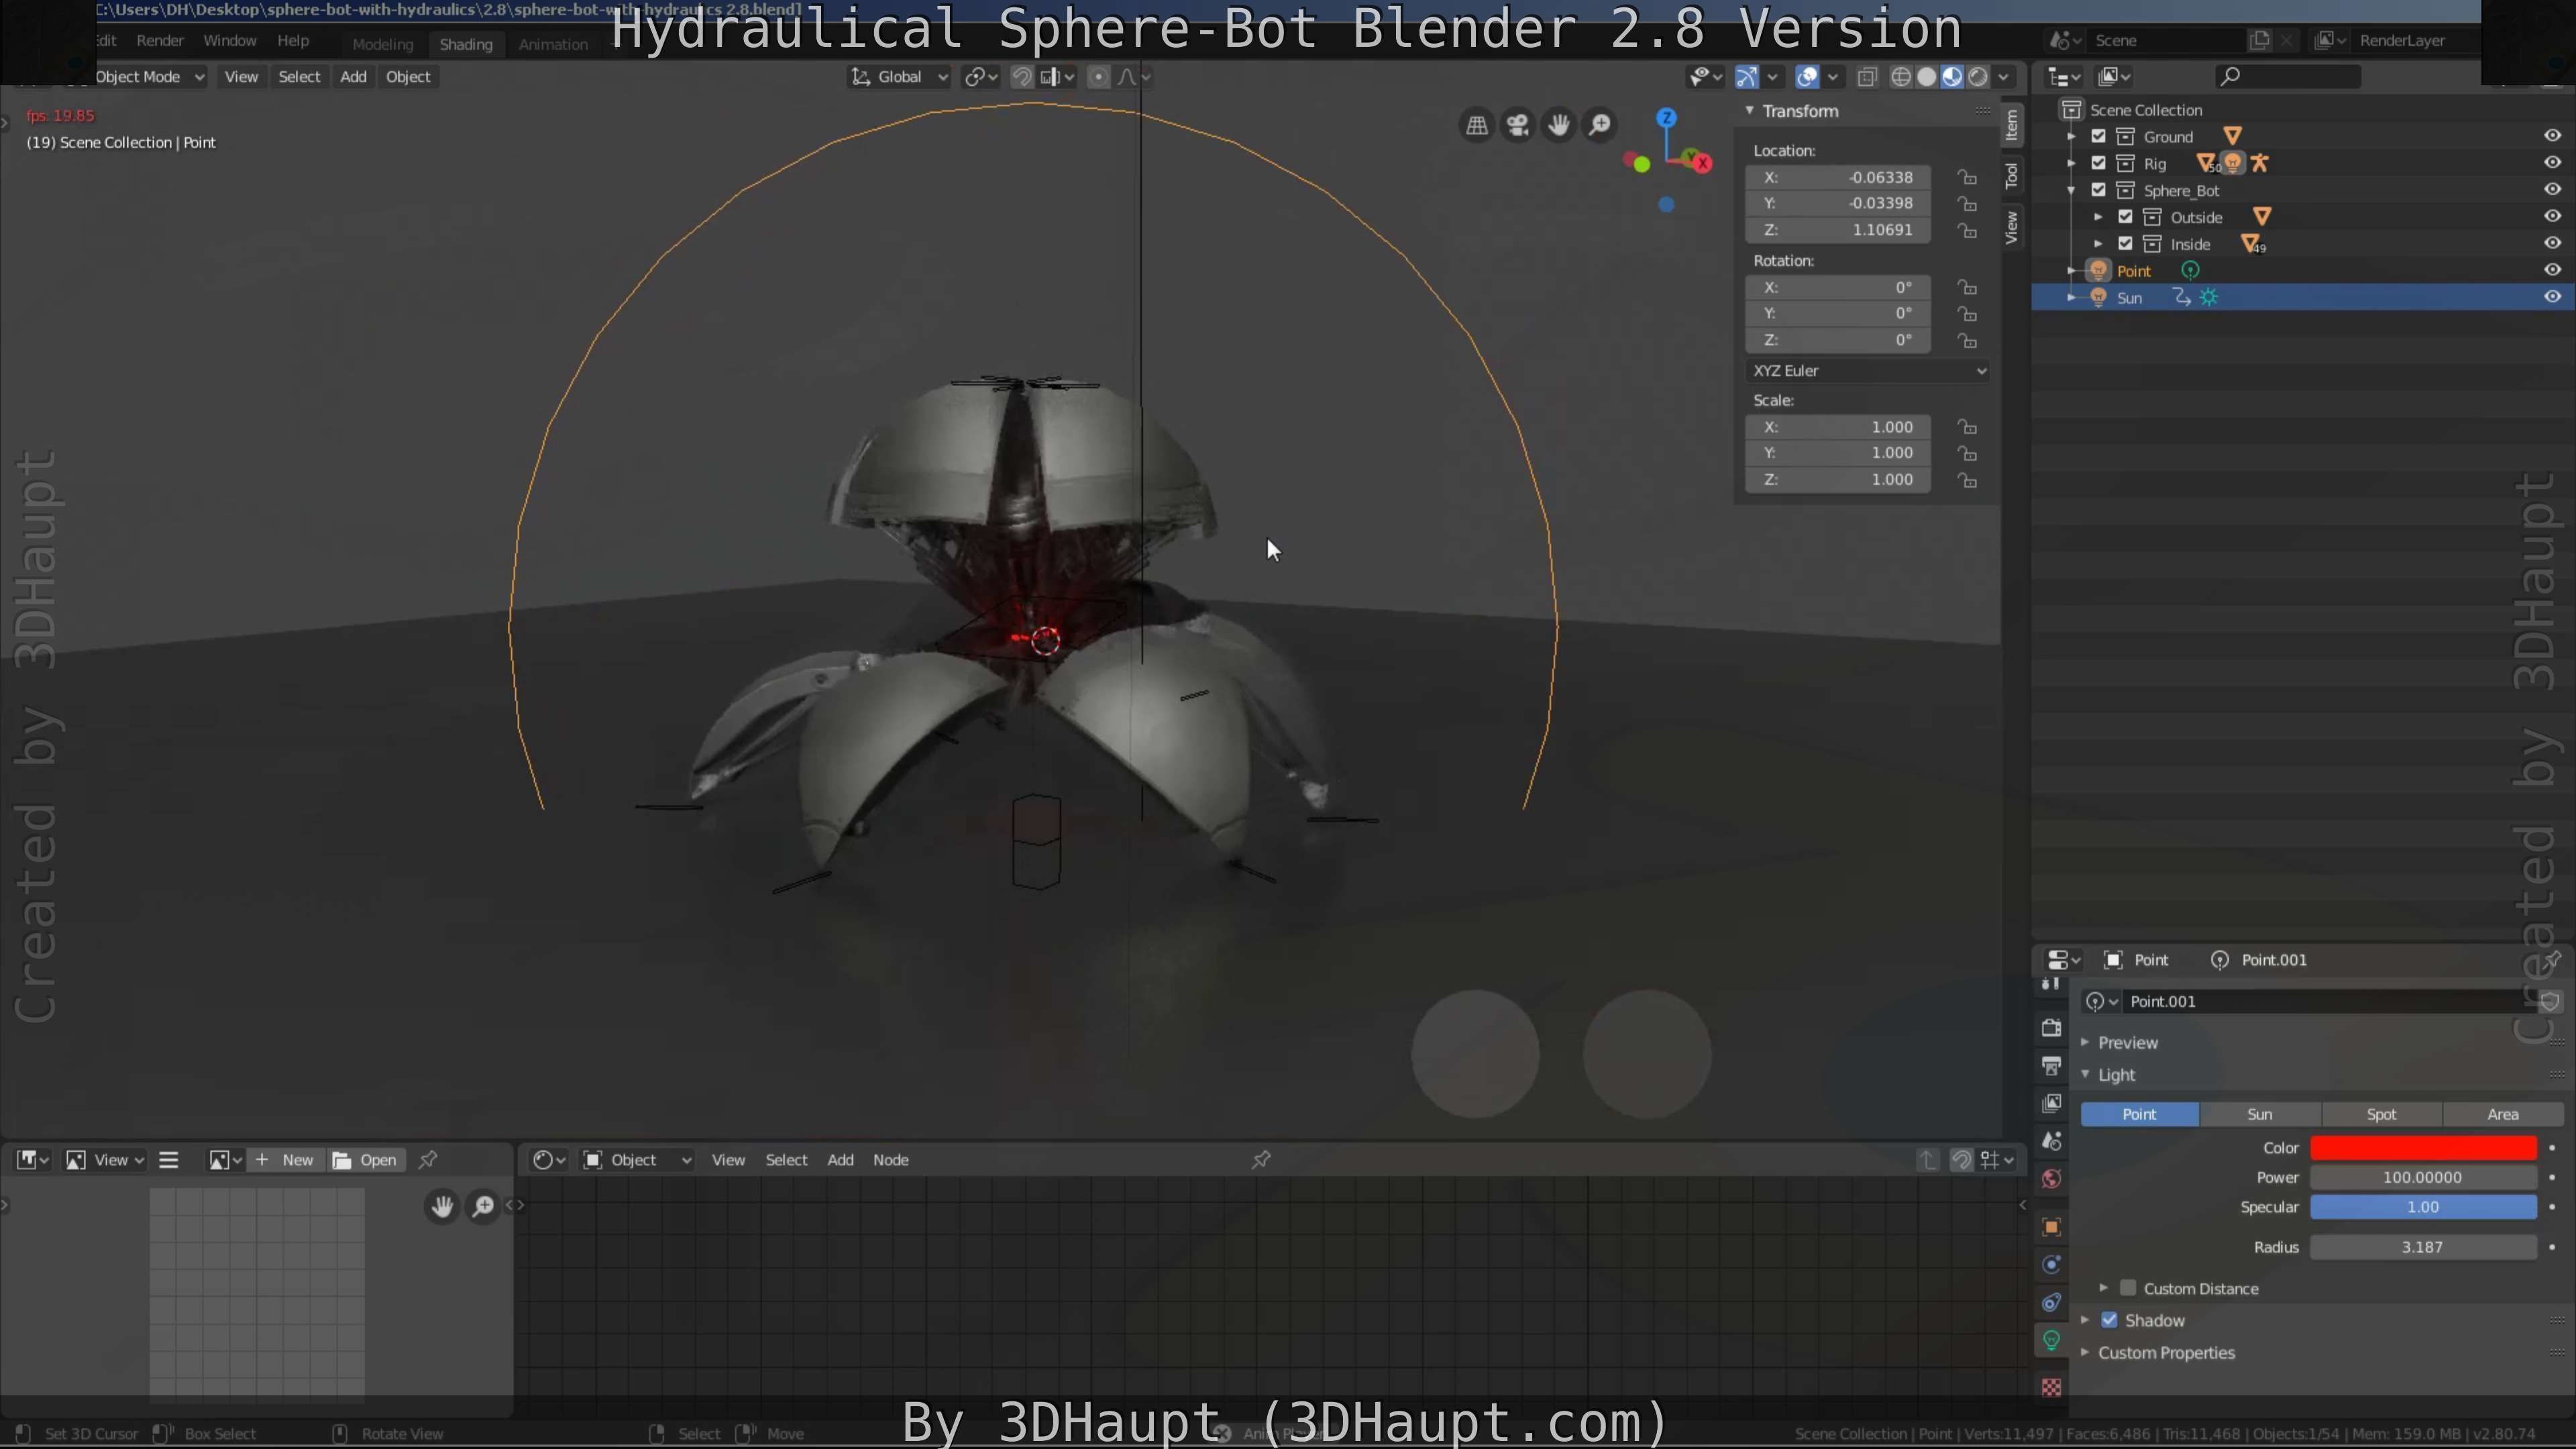
Task: Switch to rendered viewport shading
Action: pyautogui.click(x=1978, y=77)
